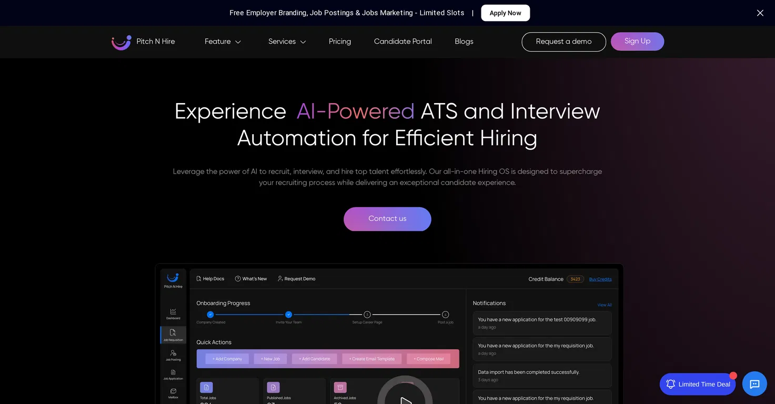
Task: Click Invite Your Team onboarding step checkmark
Action: pos(288,315)
